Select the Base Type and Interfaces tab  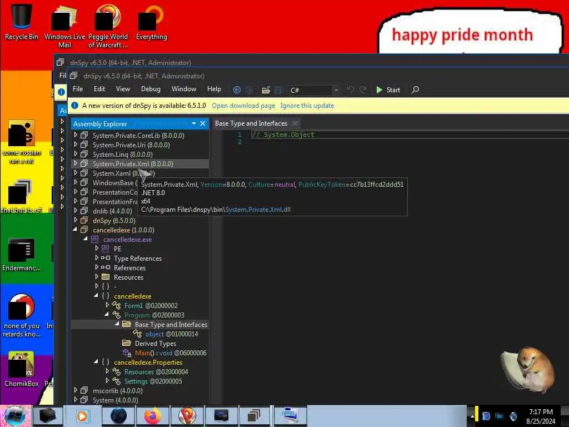coord(251,123)
